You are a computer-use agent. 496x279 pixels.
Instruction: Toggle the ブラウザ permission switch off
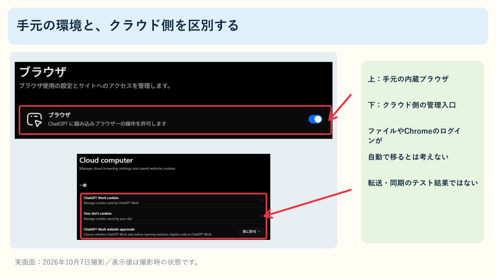(x=315, y=119)
